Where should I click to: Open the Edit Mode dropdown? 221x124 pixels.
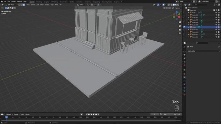pos(11,4)
